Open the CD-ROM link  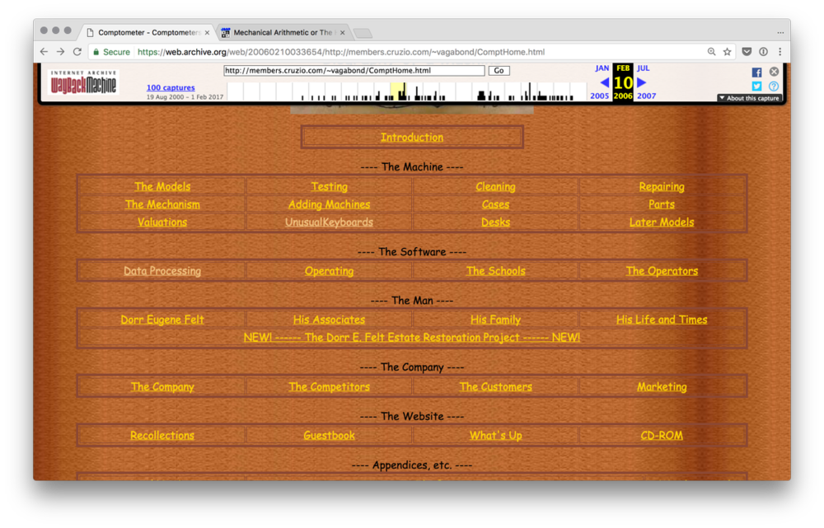[662, 436]
